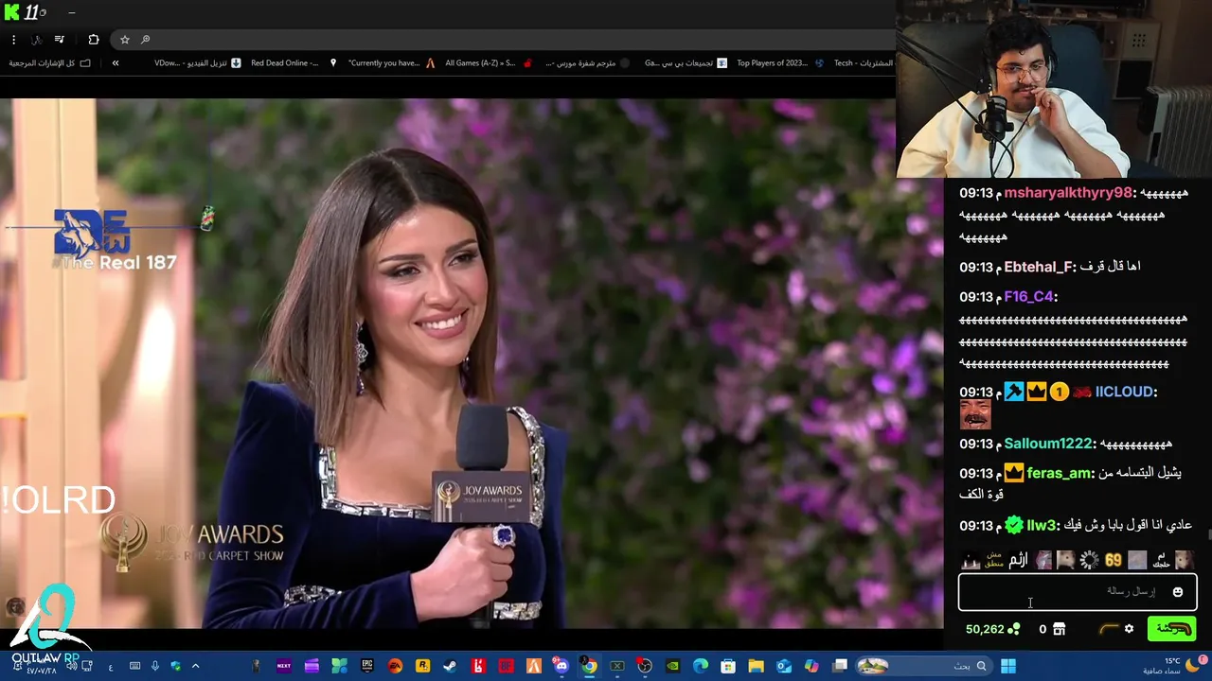The image size is (1212, 681).
Task: Click the microphone tray icon
Action: point(154,666)
